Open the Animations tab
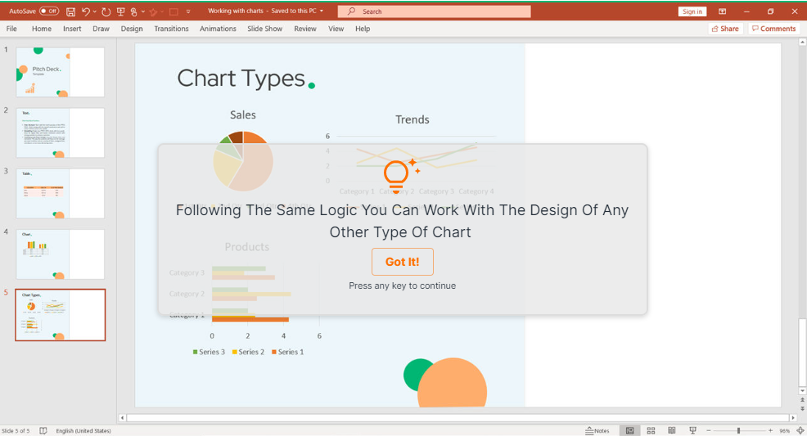This screenshot has width=807, height=436. [218, 29]
